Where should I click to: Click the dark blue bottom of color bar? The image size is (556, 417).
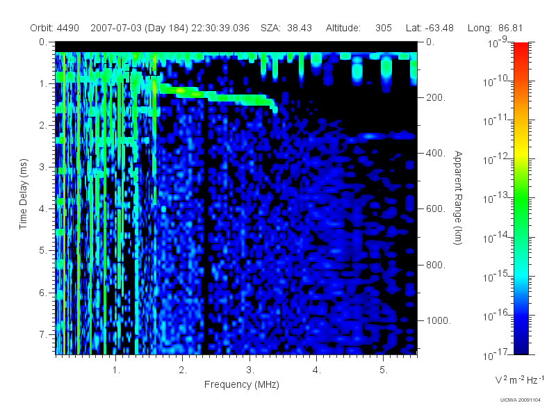521,347
